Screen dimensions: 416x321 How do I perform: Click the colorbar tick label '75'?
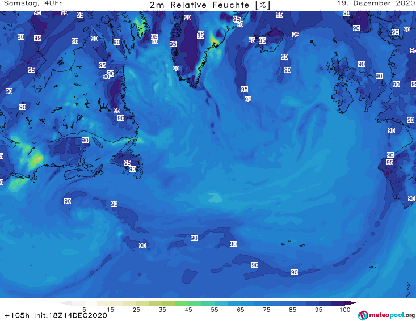pos(267,310)
